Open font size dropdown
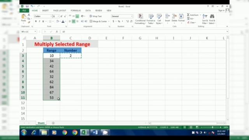The height and width of the screenshot is (140, 249). 58,16
